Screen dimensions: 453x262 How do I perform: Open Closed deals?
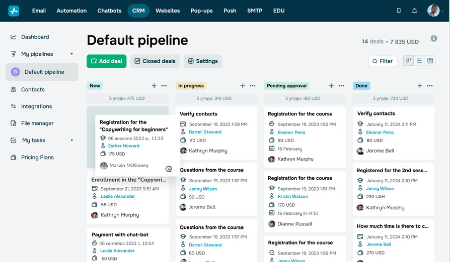tap(155, 61)
